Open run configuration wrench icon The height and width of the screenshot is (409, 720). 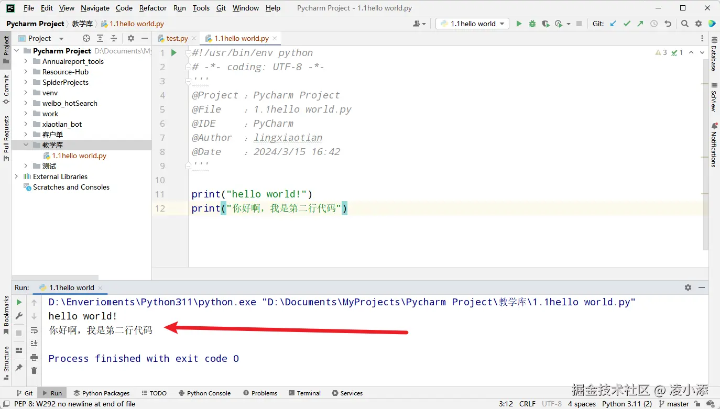tap(19, 316)
